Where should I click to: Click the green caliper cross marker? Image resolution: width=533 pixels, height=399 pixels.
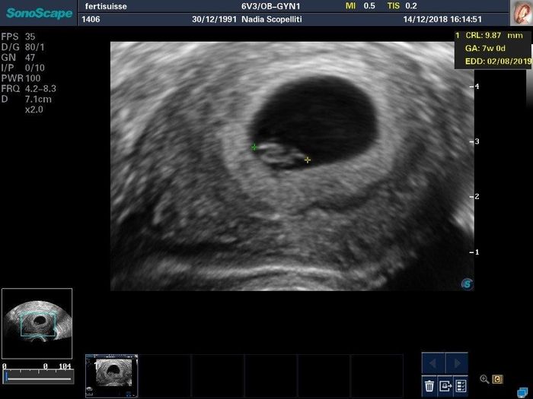coord(254,147)
